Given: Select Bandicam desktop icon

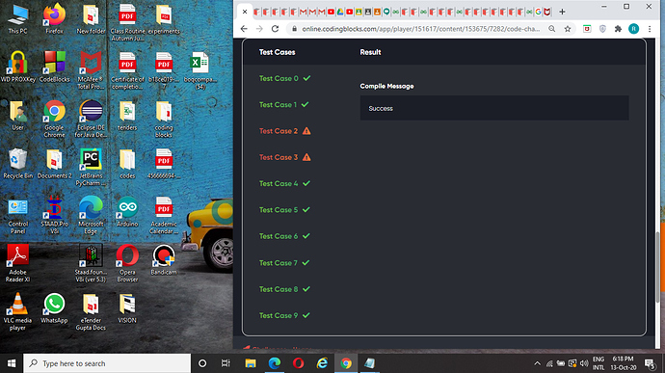Looking at the screenshot, I should pyautogui.click(x=164, y=259).
